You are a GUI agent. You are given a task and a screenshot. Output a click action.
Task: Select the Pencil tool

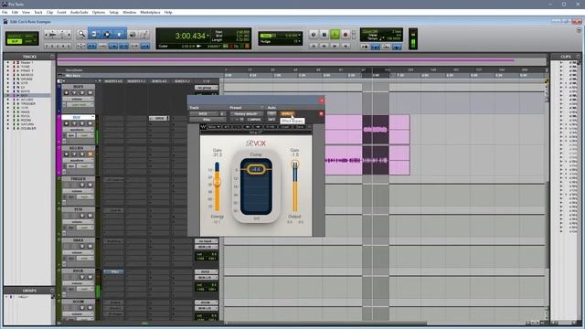click(x=144, y=35)
